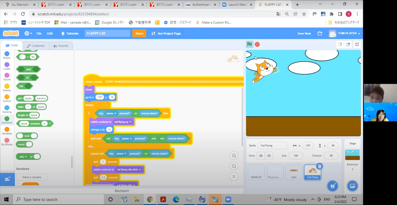Open the My Blocks category
This screenshot has height=205, width=397.
coord(7,142)
